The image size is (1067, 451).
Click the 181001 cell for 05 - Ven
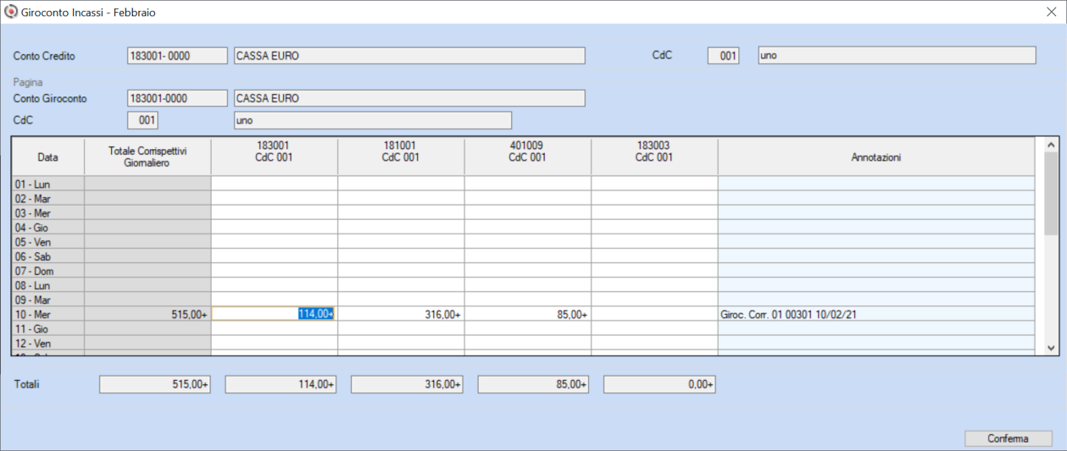[x=401, y=241]
